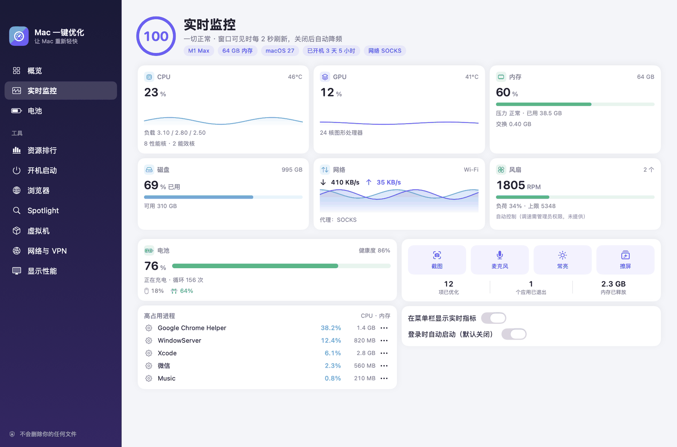Open 资源排行 tool page

(61, 150)
